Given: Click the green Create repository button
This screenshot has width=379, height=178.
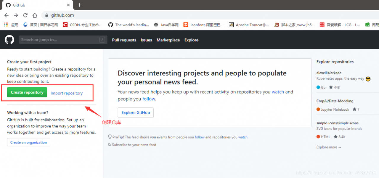Looking at the screenshot, I should pos(27,92).
